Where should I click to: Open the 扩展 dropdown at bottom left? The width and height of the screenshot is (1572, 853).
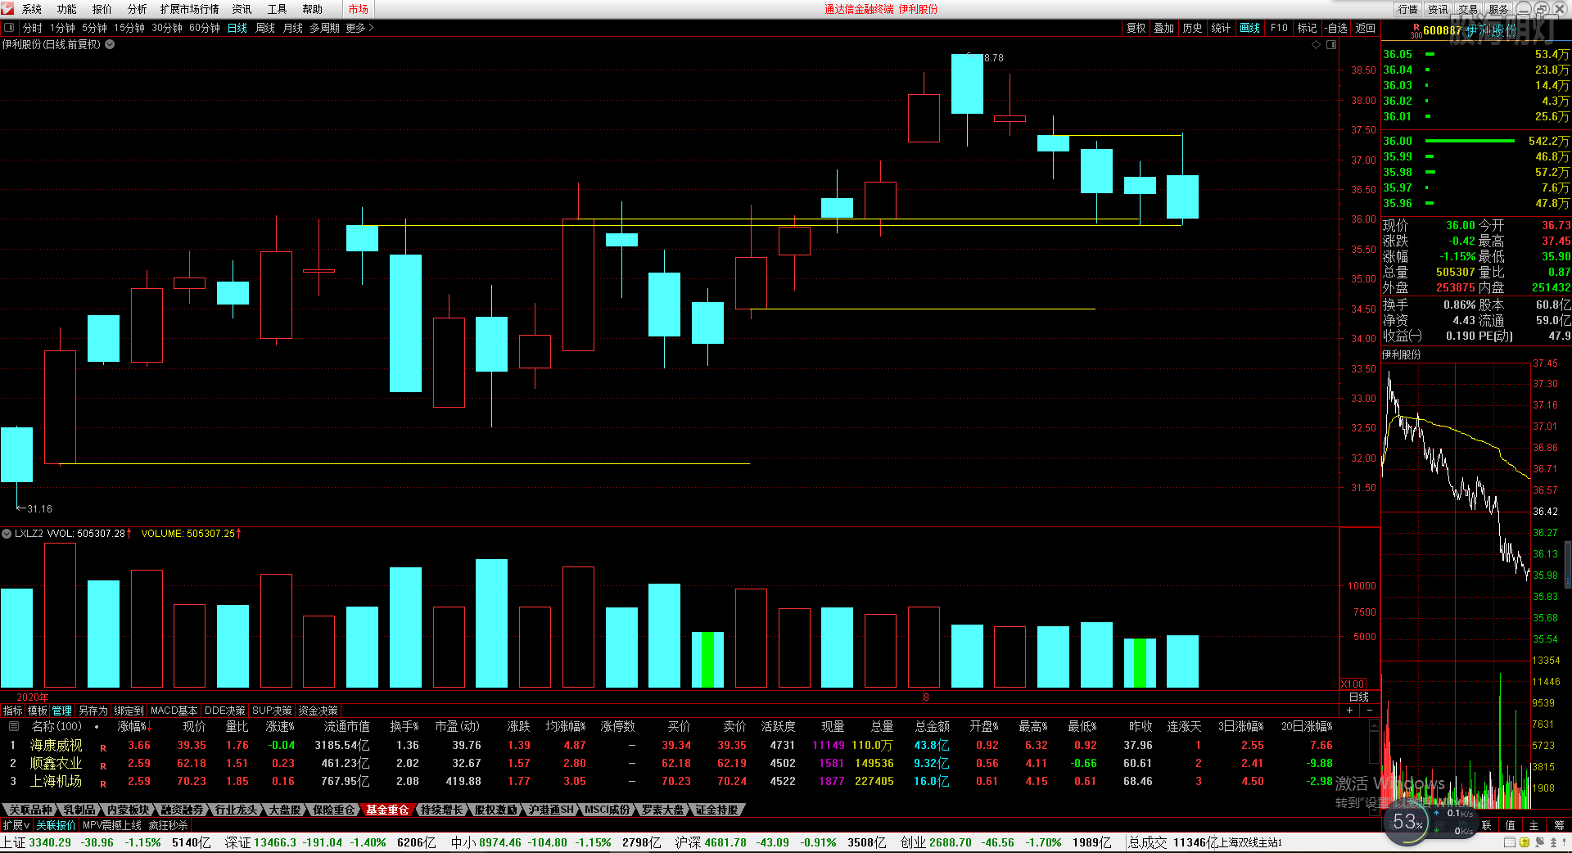click(16, 825)
